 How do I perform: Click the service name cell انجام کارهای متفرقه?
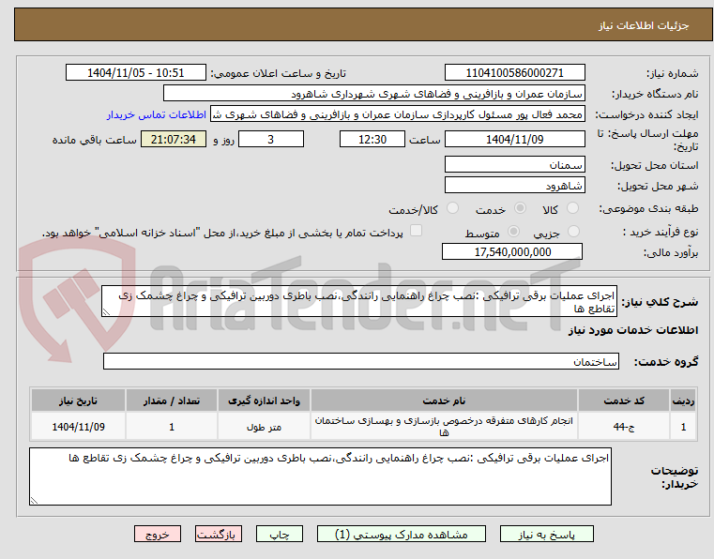pyautogui.click(x=444, y=427)
